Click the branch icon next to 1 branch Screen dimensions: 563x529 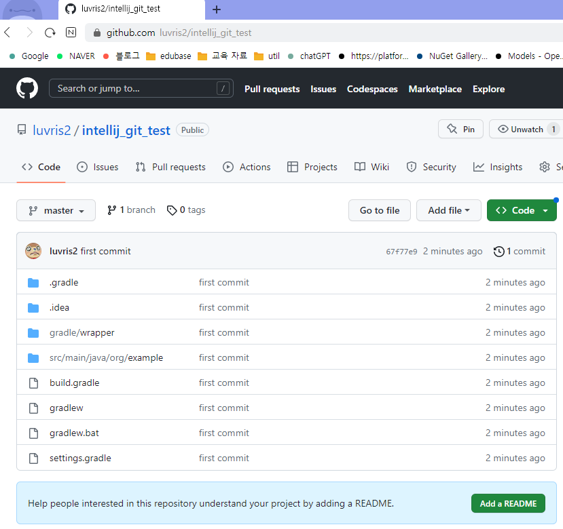coord(111,210)
